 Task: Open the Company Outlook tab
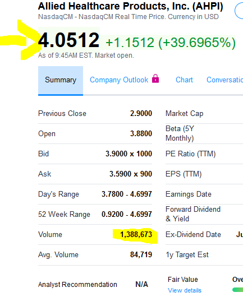119,80
